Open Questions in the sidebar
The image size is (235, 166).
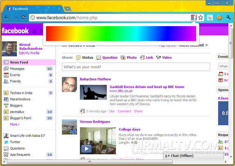click(17, 148)
